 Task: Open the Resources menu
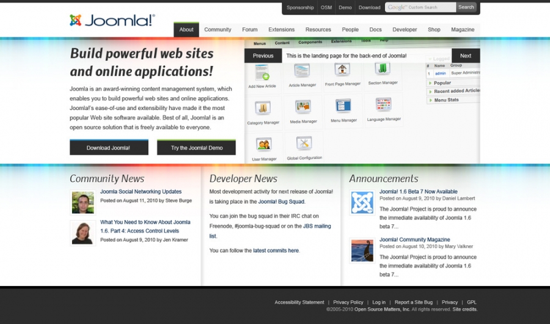click(318, 30)
